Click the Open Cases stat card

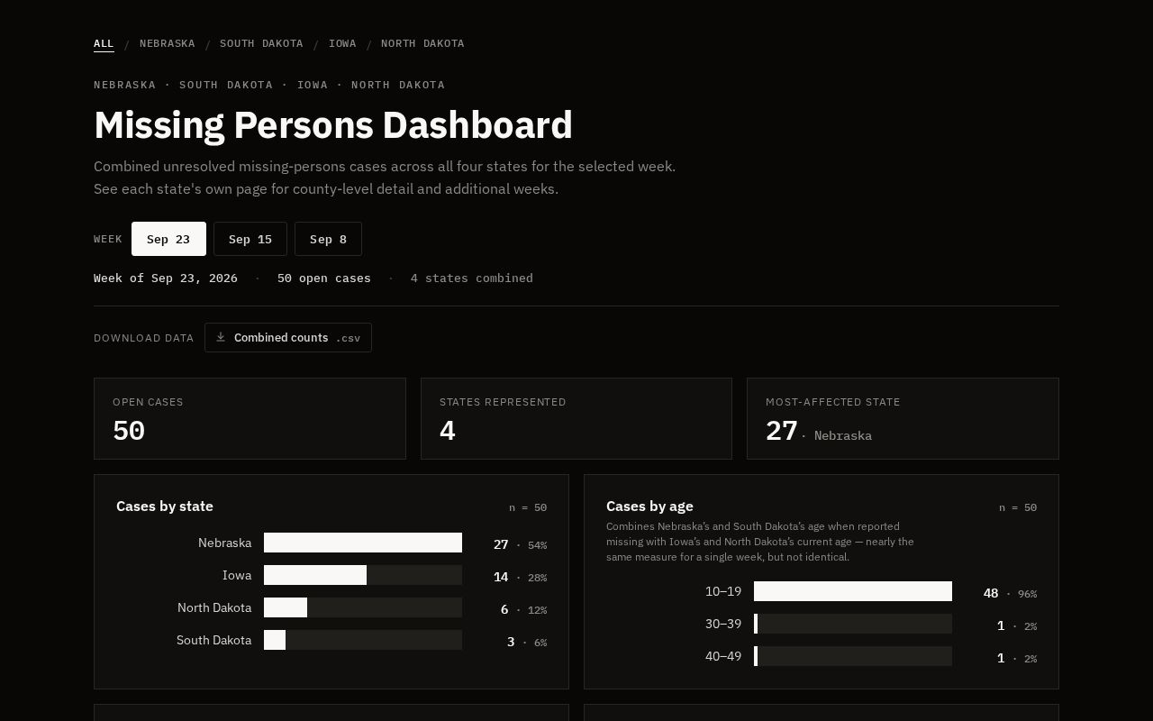[250, 418]
